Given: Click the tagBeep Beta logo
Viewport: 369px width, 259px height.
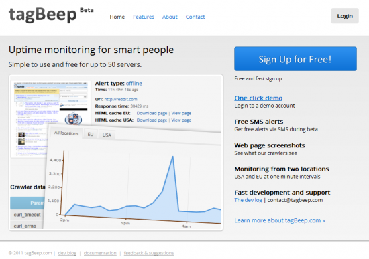Looking at the screenshot, I should [x=51, y=15].
